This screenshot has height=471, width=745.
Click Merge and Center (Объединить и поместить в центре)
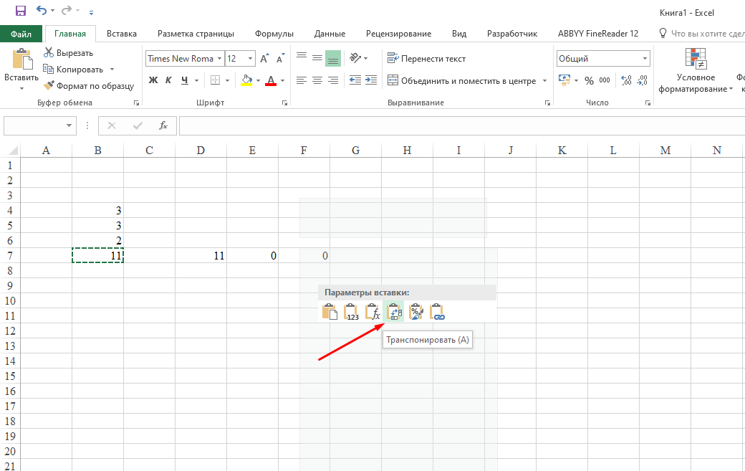pos(461,81)
